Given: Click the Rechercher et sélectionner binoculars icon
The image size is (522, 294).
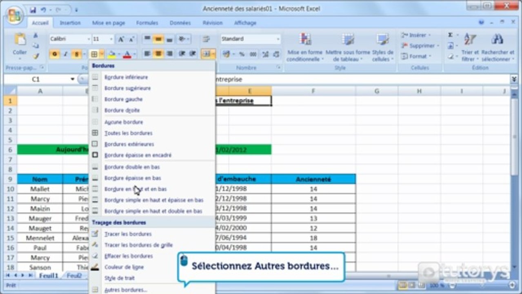Looking at the screenshot, I should [x=497, y=40].
